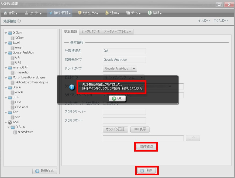Collapse the Dr.Sum arrow under local

(x=9, y=127)
